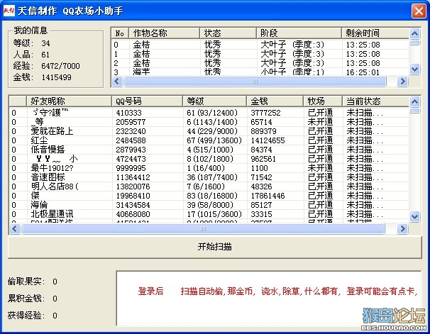Click crop list scroll-left arrow

[117, 82]
